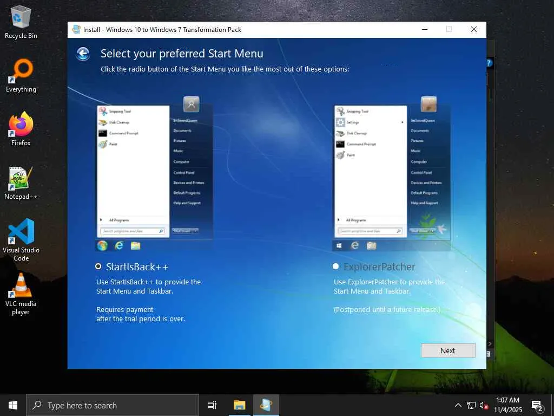The height and width of the screenshot is (416, 554).
Task: Open File Explorer from the taskbar
Action: (x=239, y=405)
